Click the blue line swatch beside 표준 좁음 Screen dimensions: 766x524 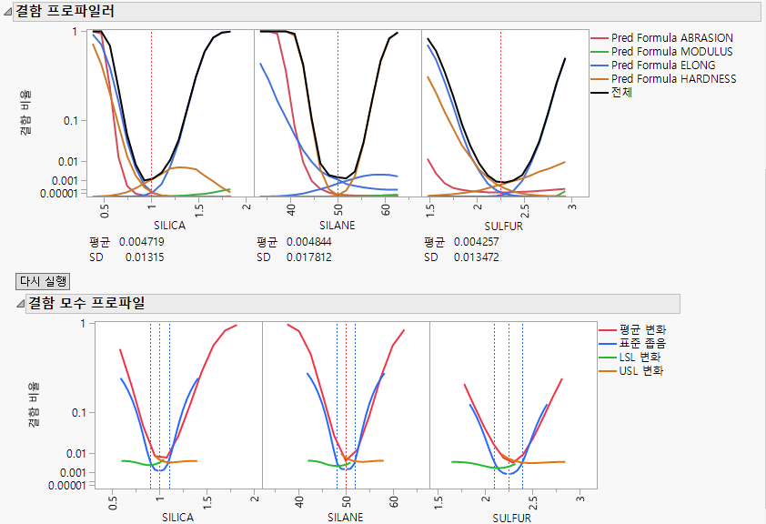(x=608, y=344)
